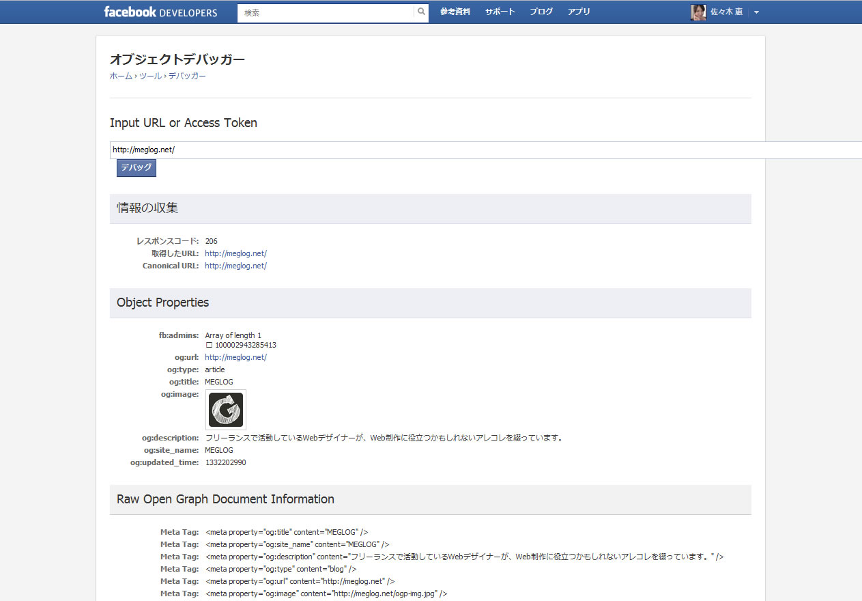Click the og:image preview thumbnail

pyautogui.click(x=225, y=409)
